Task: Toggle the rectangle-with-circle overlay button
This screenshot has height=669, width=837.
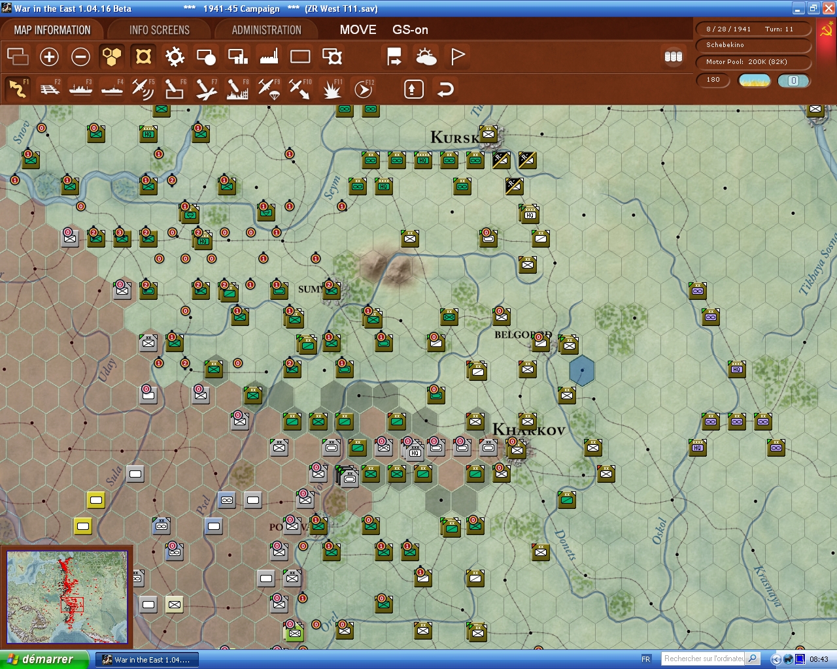Action: [206, 57]
